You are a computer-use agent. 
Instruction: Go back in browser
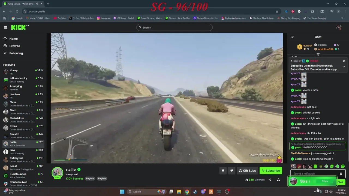(x=4, y=11)
